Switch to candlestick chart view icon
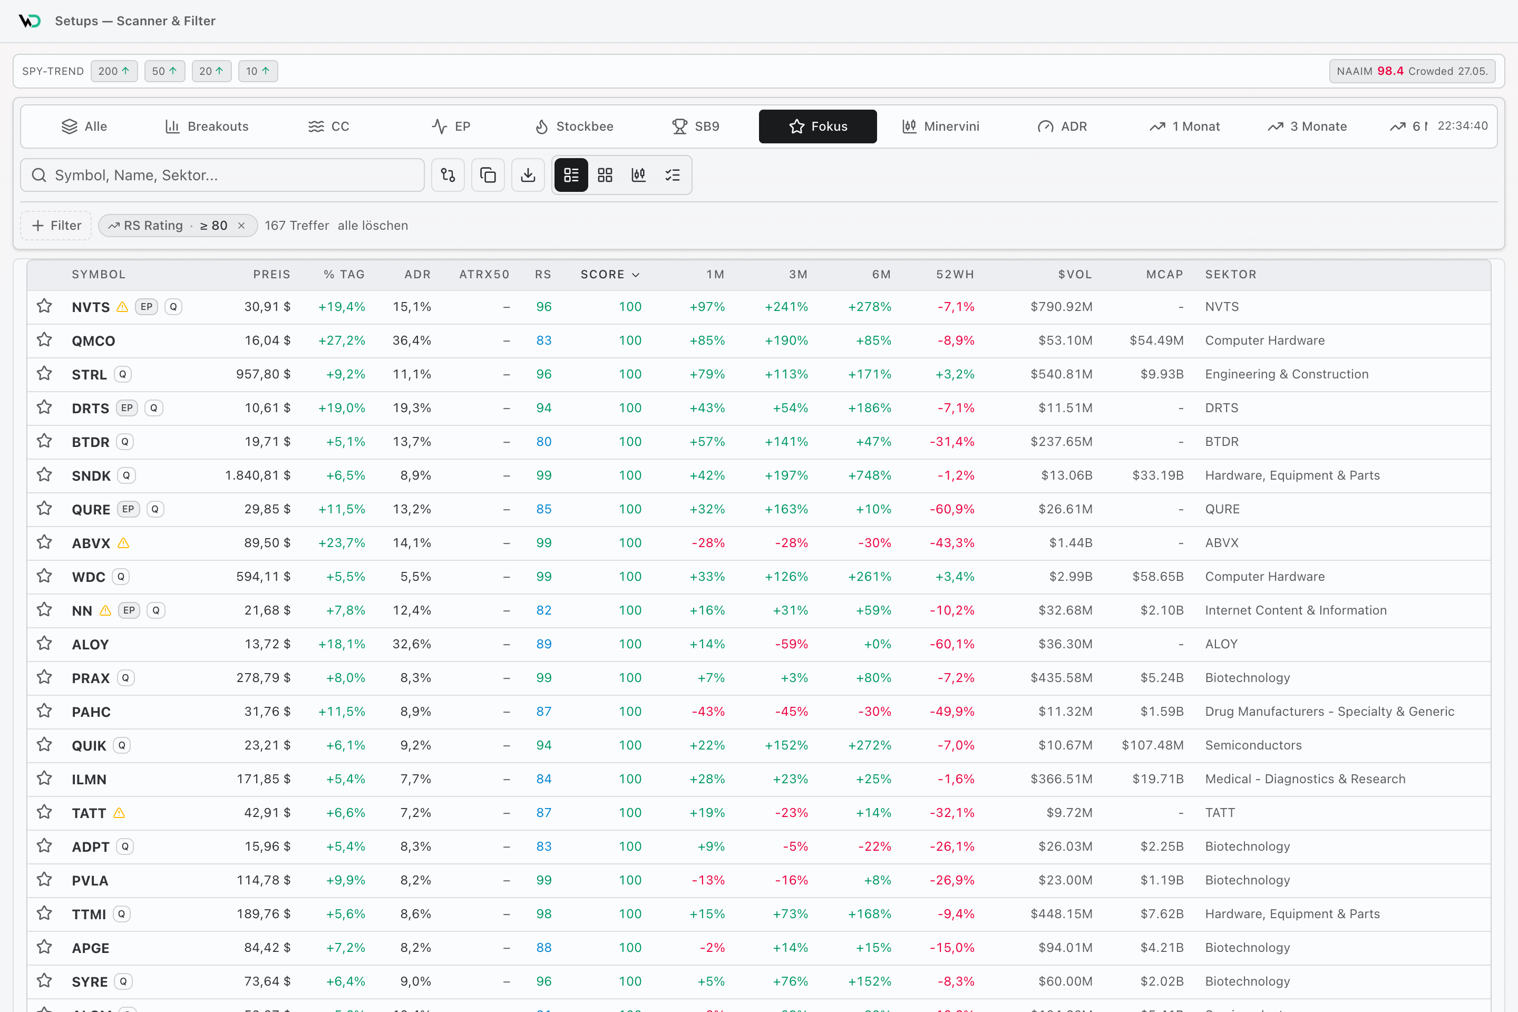Image resolution: width=1518 pixels, height=1012 pixels. pyautogui.click(x=638, y=175)
